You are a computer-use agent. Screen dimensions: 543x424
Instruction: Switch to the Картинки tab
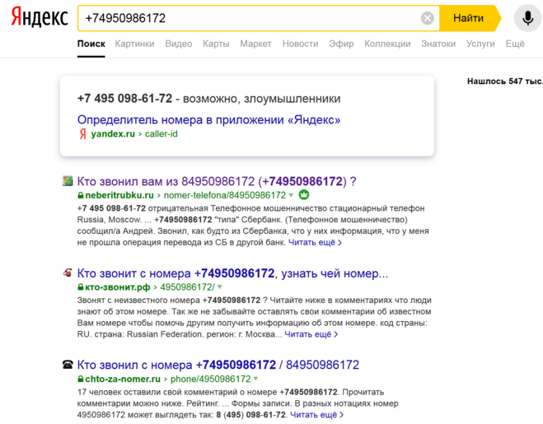click(x=134, y=44)
